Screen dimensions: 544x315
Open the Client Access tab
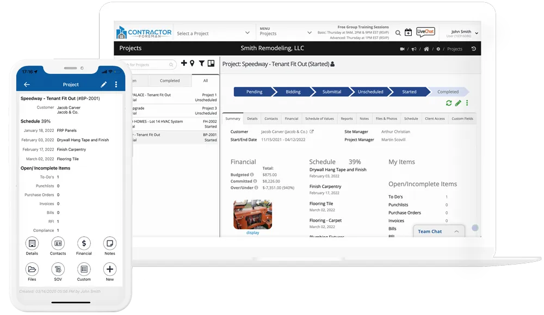coord(435,118)
